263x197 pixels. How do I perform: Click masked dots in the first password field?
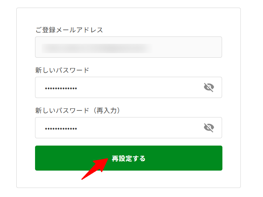[x=61, y=88]
